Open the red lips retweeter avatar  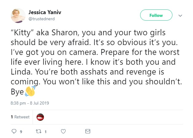(x=40, y=117)
